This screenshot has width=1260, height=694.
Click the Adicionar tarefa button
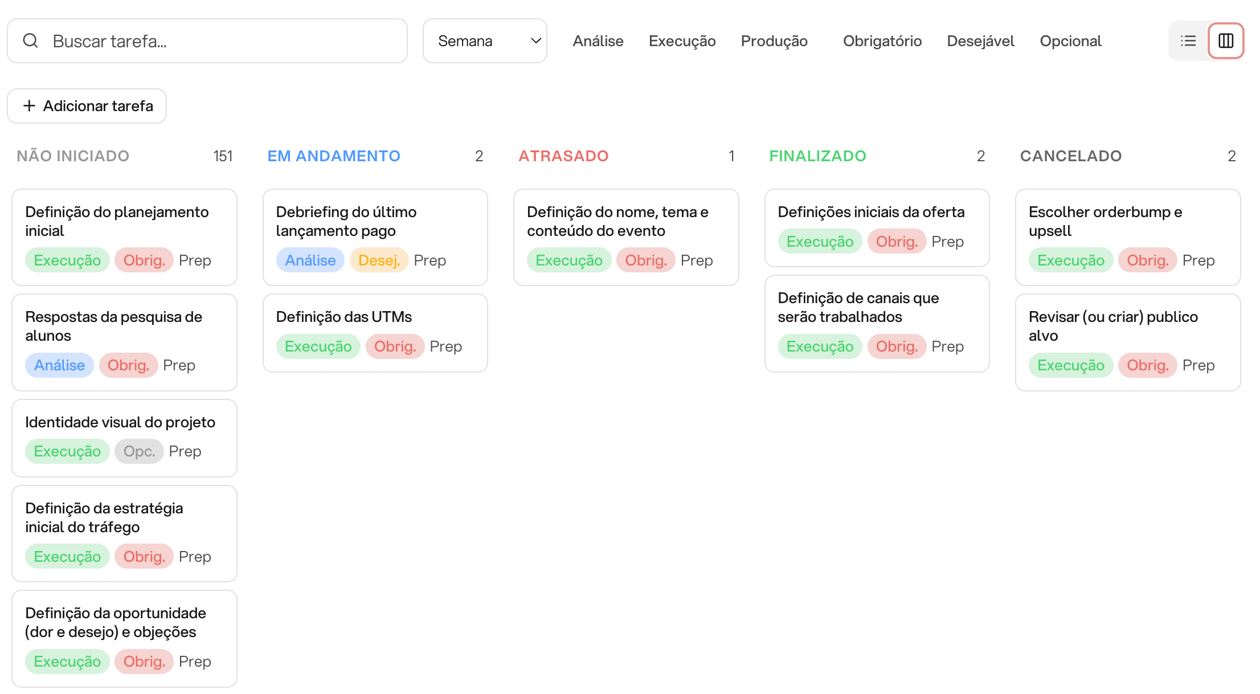87,106
